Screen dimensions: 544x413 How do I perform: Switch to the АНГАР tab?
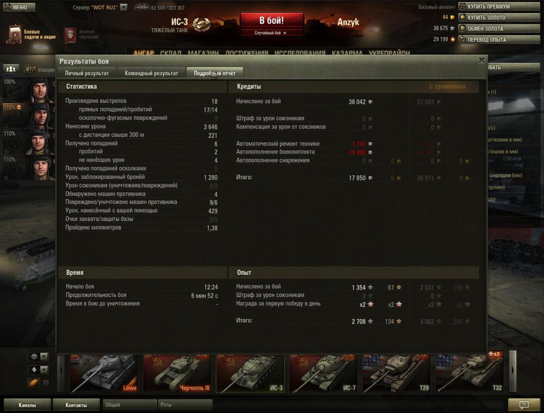pyautogui.click(x=144, y=53)
